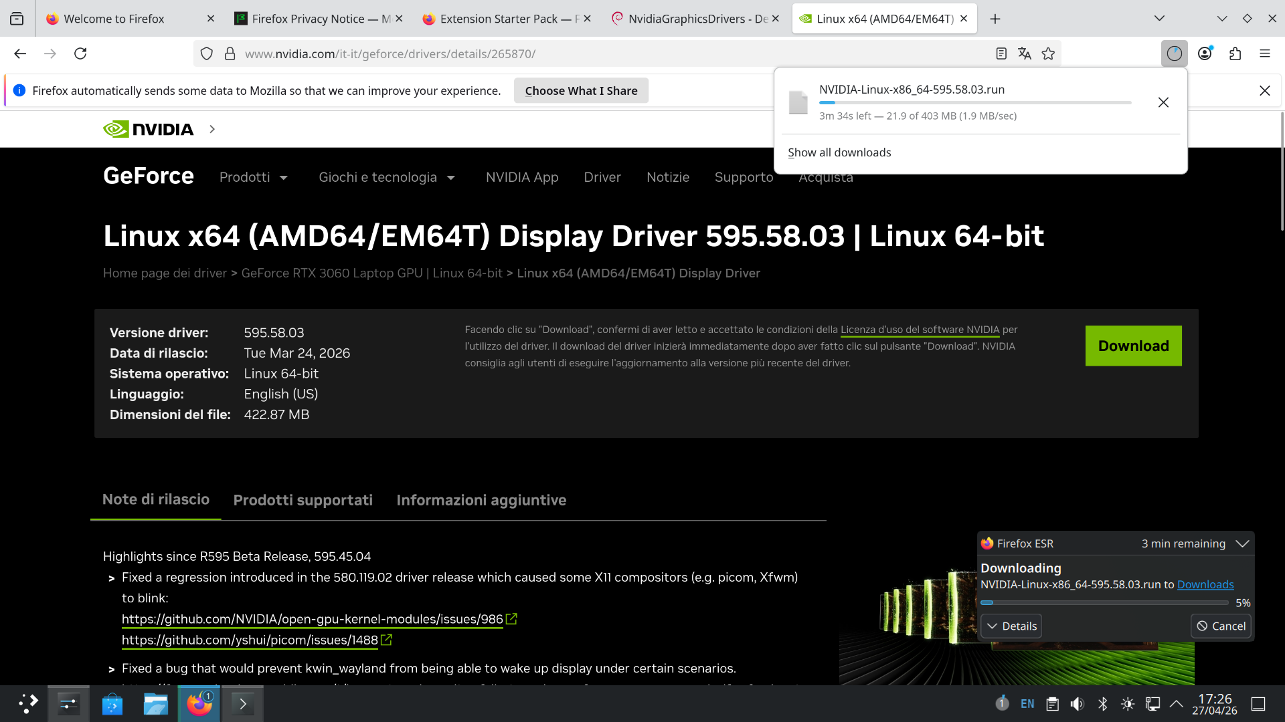1285x722 pixels.
Task: Open the tracking protection shield icon
Action: coord(207,53)
